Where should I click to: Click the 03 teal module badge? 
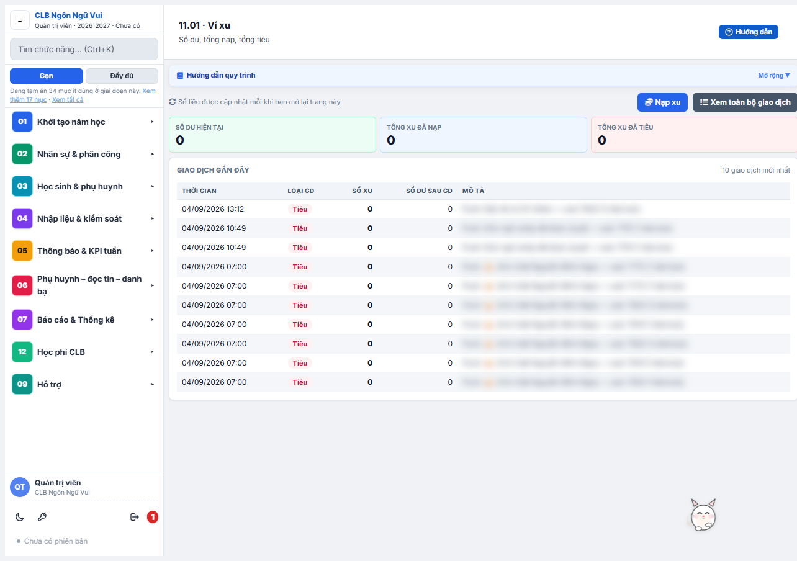(22, 186)
